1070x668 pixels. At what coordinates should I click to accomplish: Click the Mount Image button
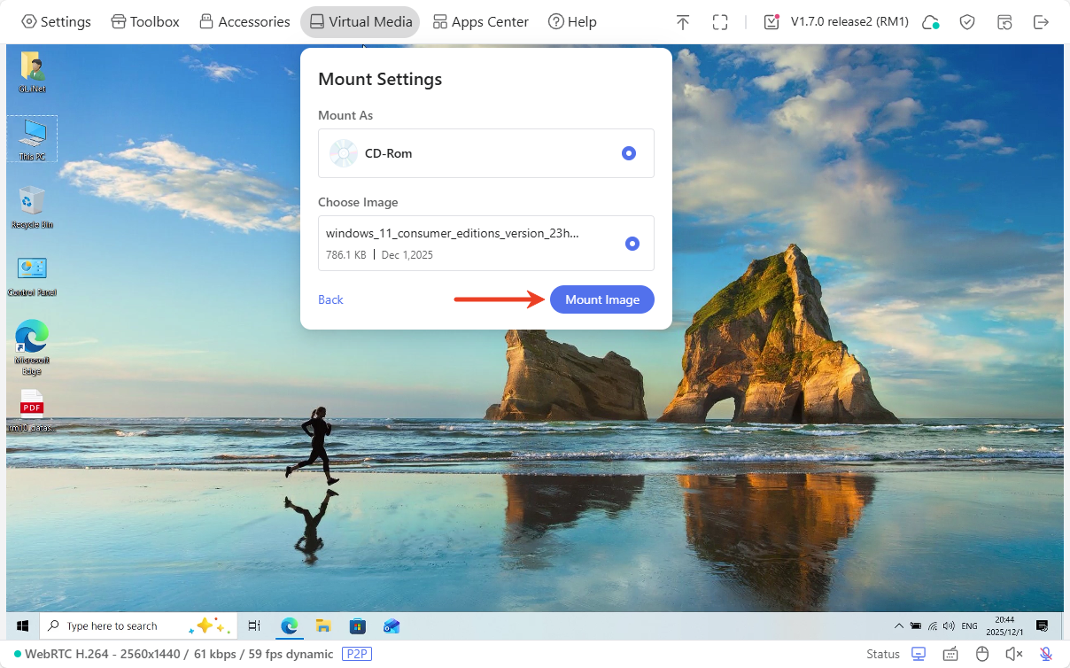(x=602, y=299)
